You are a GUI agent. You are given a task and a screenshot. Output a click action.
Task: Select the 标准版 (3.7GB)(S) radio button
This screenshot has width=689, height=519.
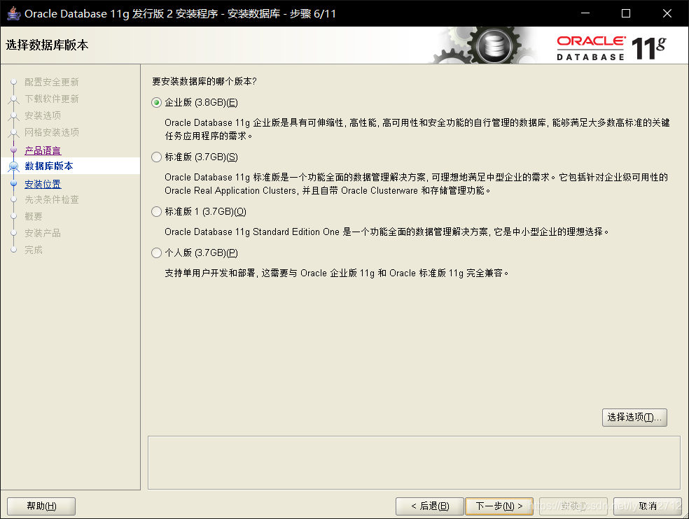(156, 157)
